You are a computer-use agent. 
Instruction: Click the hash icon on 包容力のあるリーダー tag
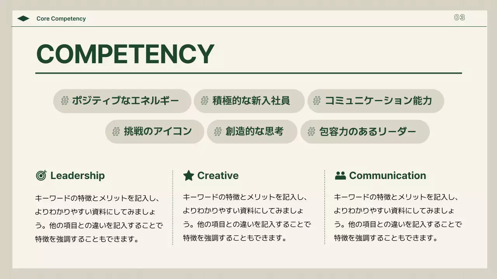tap(311, 132)
